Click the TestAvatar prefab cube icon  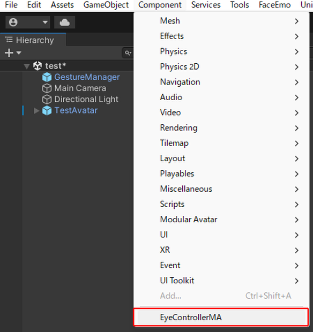[x=47, y=110]
